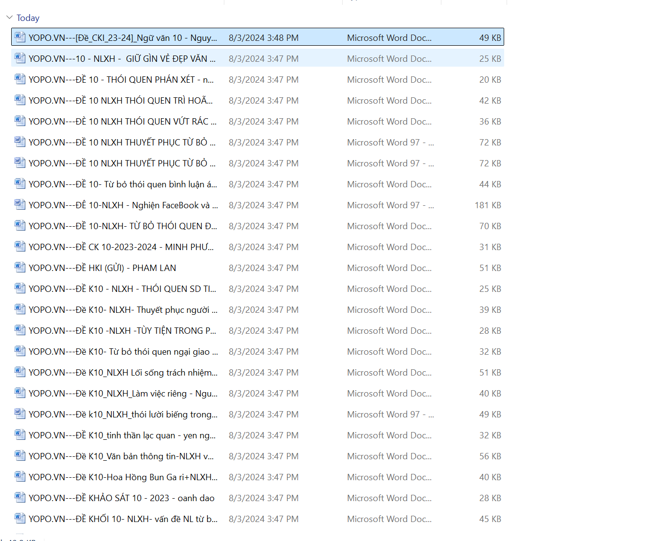Click date cell of THÓI QUEN SD TI... row
This screenshot has width=656, height=541.
click(264, 289)
